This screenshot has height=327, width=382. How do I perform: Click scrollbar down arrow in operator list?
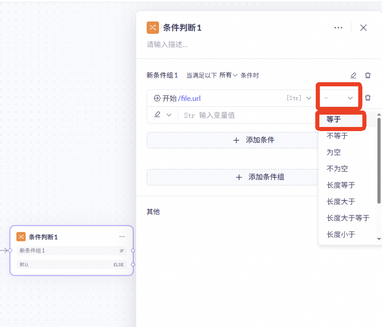(x=379, y=239)
